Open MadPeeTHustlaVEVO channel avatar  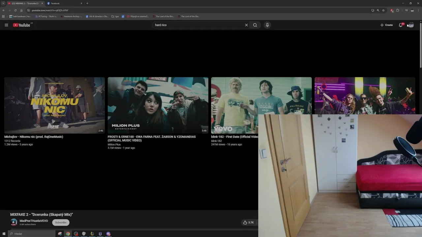point(14,222)
